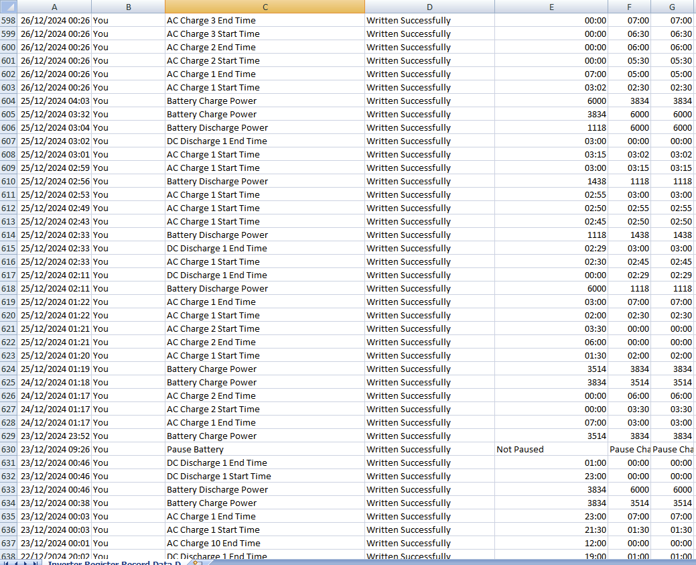Screen dimensions: 696x565
Task: Click date cell '25/12/2024 03:32'
Action: [x=55, y=114]
